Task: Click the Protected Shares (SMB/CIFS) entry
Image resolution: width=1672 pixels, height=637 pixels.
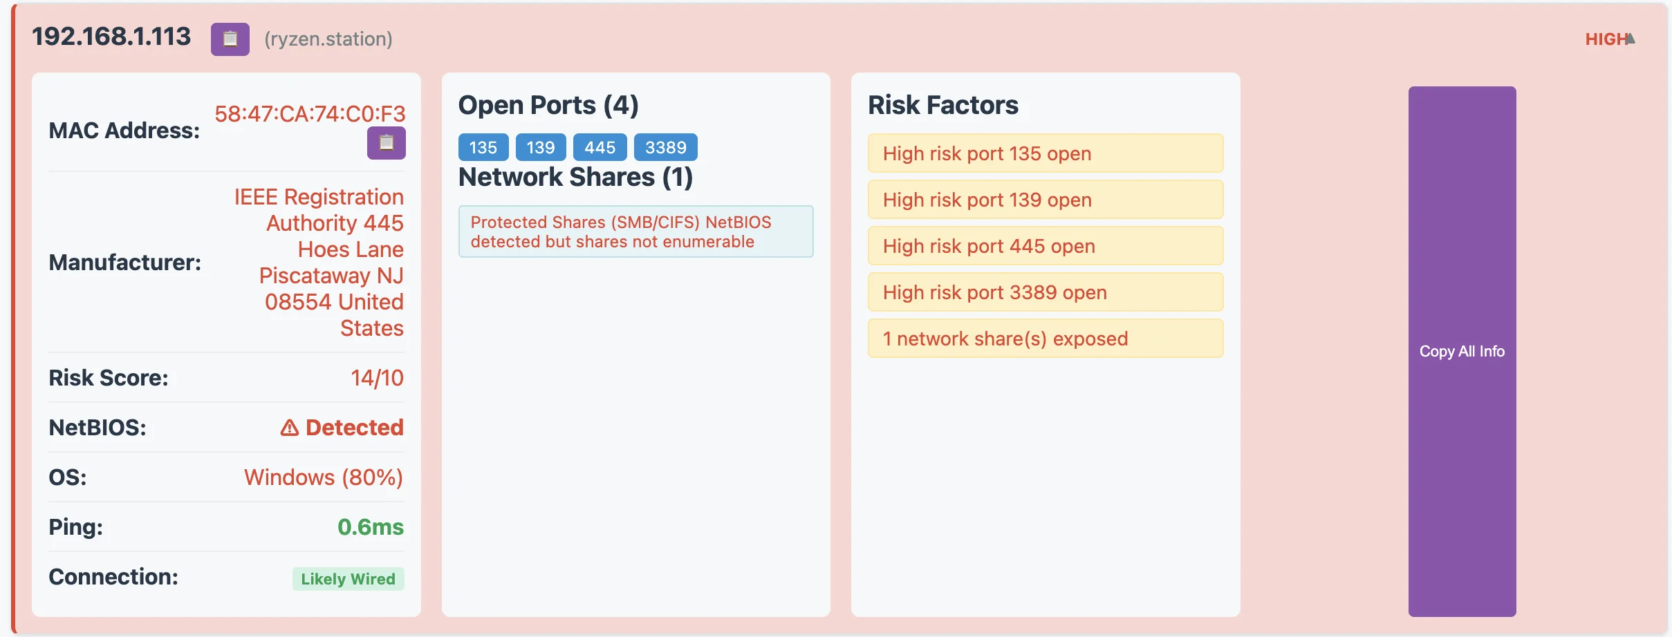Action: point(635,231)
